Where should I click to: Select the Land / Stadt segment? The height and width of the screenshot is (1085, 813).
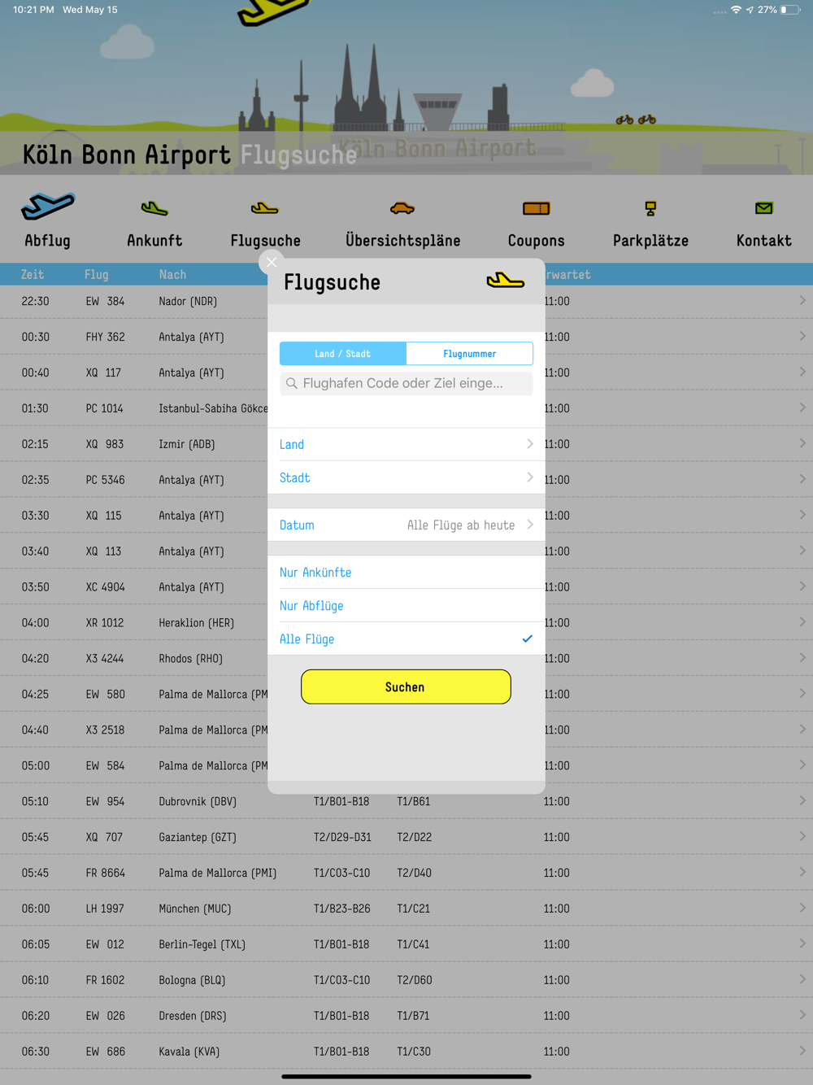(x=343, y=354)
